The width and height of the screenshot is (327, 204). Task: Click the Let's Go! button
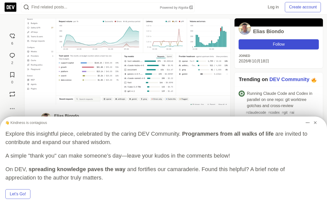[x=18, y=194]
